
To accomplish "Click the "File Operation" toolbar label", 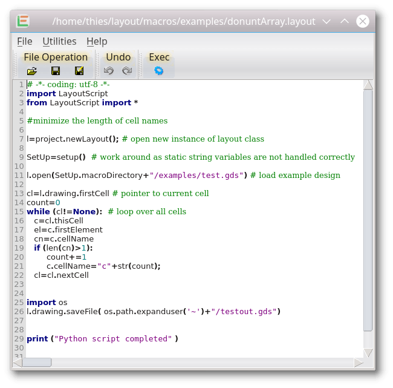I will click(x=56, y=58).
